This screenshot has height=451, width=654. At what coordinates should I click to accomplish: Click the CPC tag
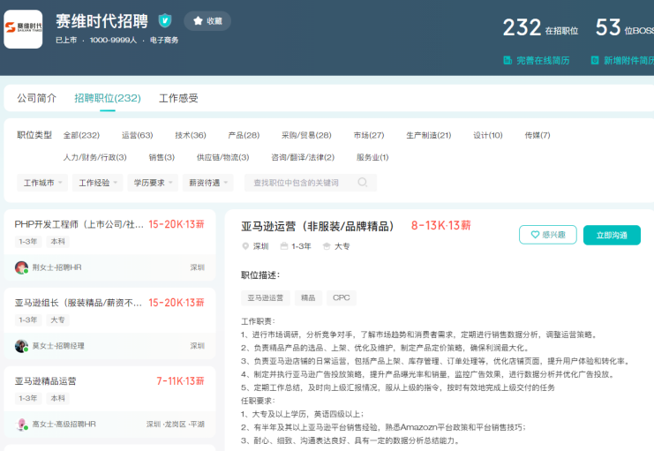[x=342, y=298]
